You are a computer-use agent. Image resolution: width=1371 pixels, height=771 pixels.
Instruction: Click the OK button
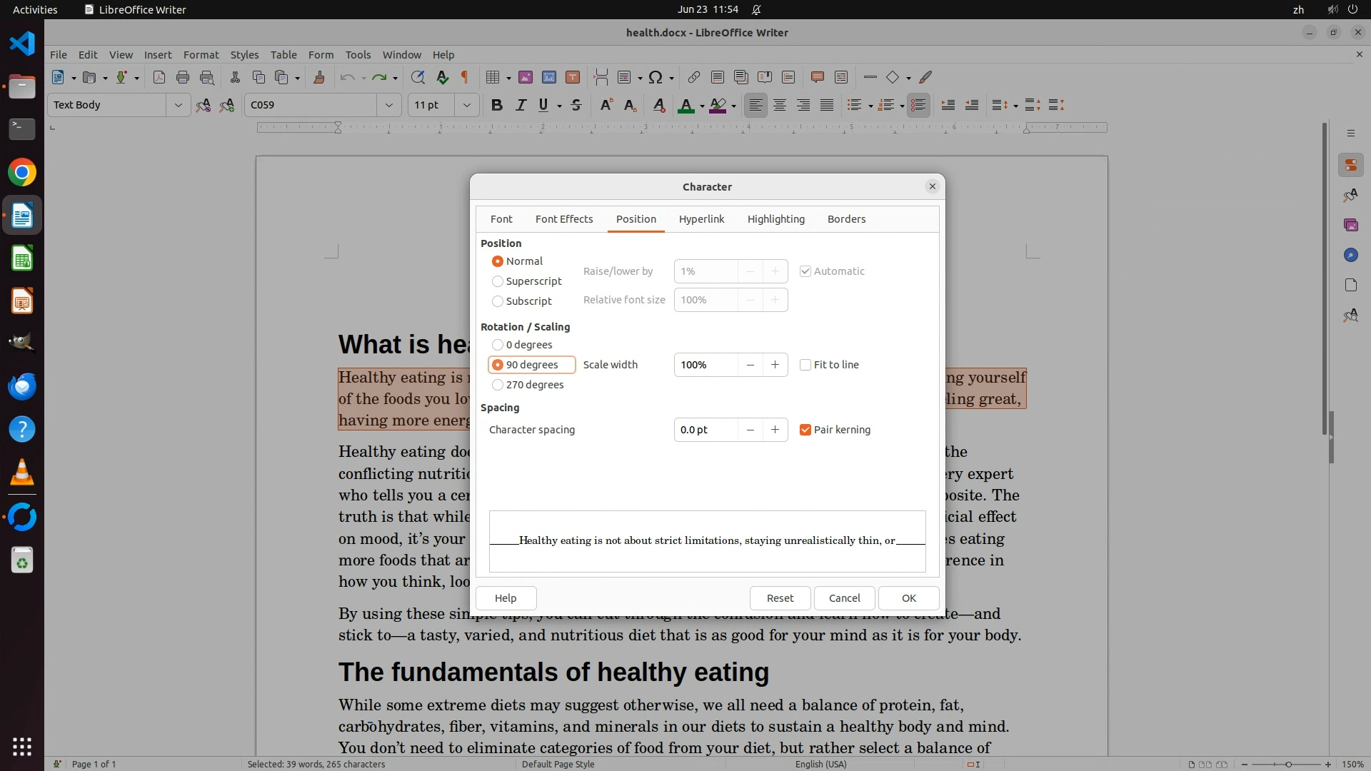908,598
